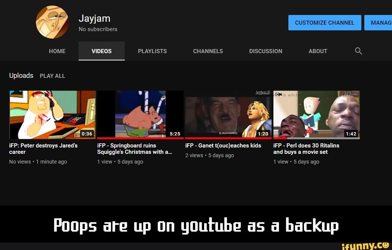Open the Discussion tab
The width and height of the screenshot is (392, 250).
266,51
